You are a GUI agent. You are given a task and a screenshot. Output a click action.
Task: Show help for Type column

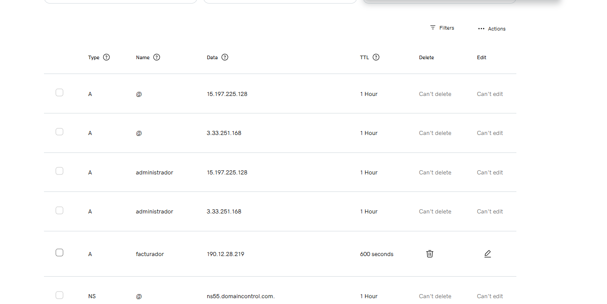click(106, 57)
